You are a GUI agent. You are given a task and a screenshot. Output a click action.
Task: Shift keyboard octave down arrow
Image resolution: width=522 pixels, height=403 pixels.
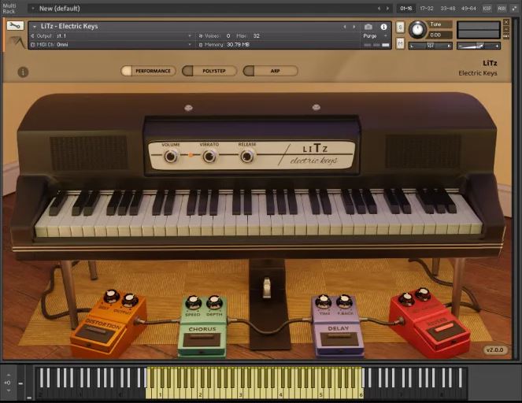point(9,390)
